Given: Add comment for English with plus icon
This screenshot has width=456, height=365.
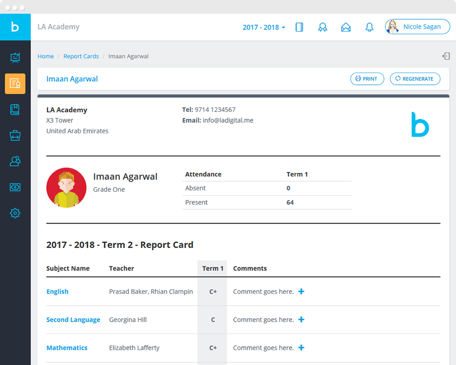Looking at the screenshot, I should pos(301,292).
